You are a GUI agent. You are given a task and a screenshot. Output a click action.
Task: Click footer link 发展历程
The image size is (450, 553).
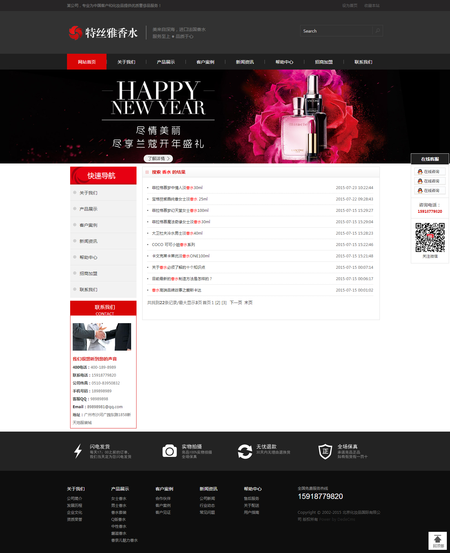[x=75, y=506]
